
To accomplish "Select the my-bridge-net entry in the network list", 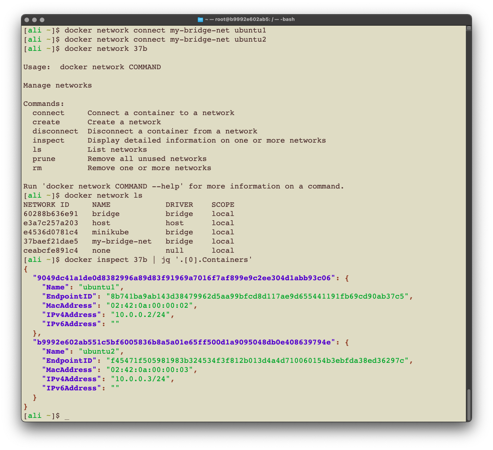I will [x=122, y=241].
